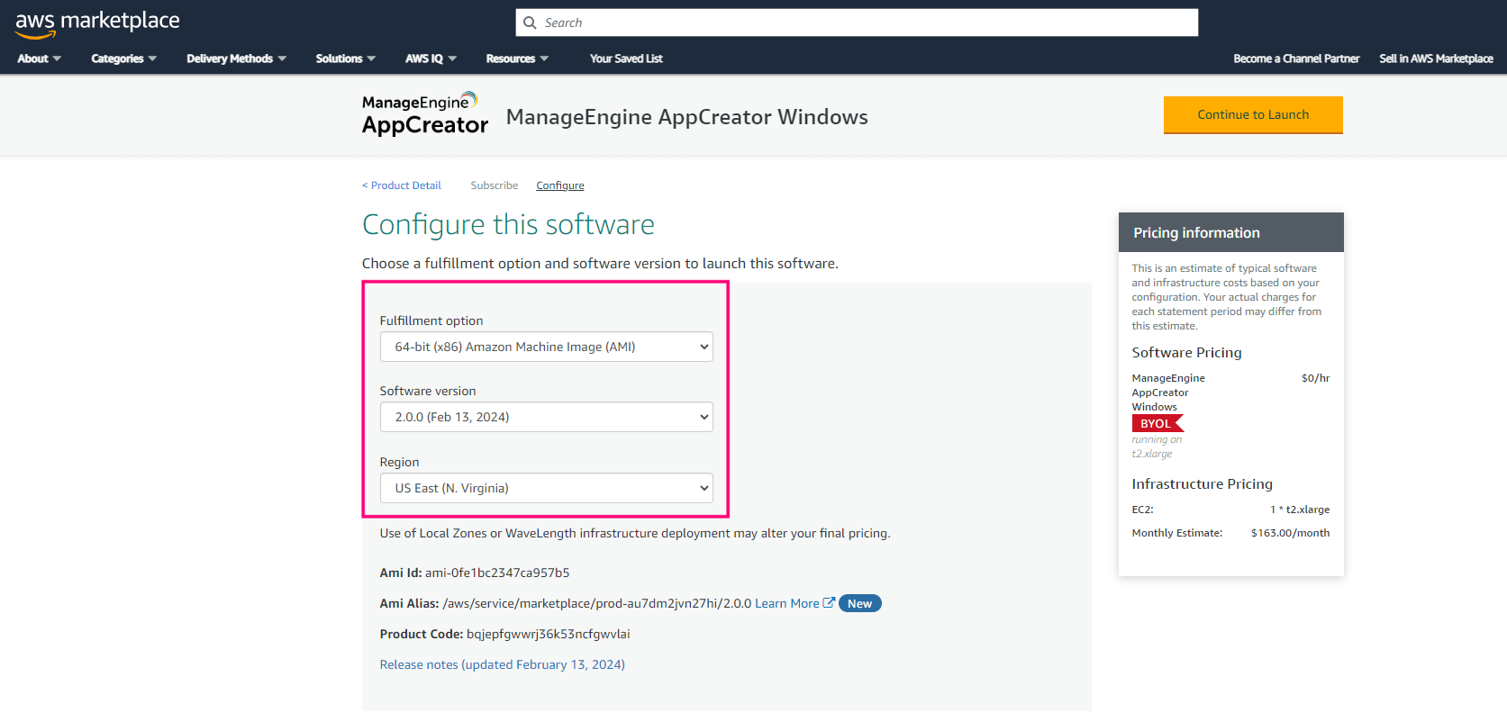Click the Infrastructure Pricing heading
Image resolution: width=1507 pixels, height=722 pixels.
(1202, 484)
